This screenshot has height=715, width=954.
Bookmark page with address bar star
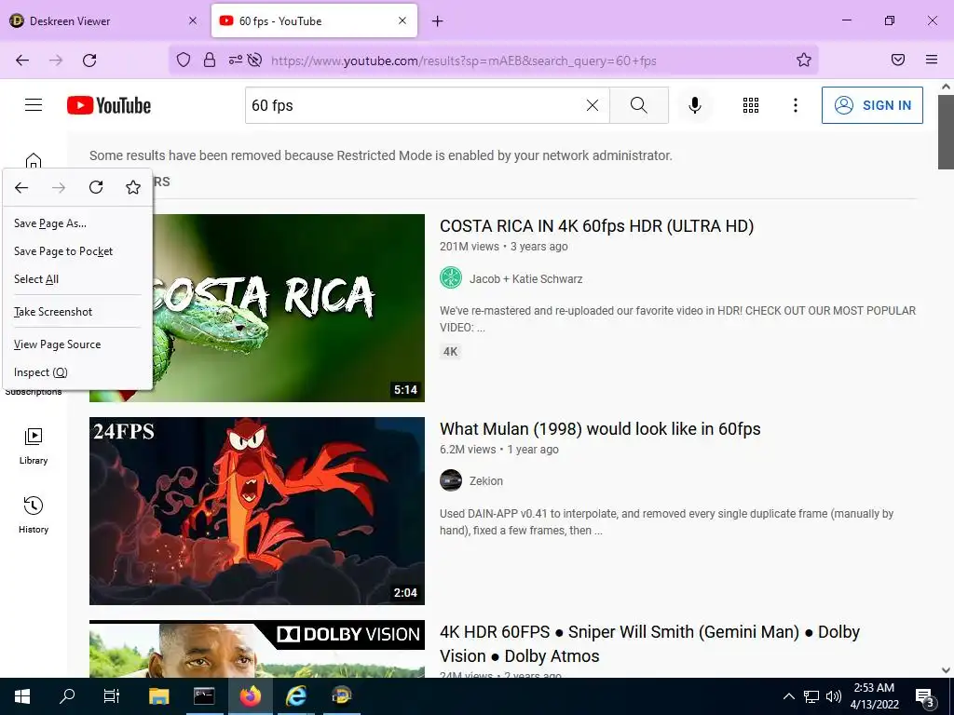tap(804, 60)
